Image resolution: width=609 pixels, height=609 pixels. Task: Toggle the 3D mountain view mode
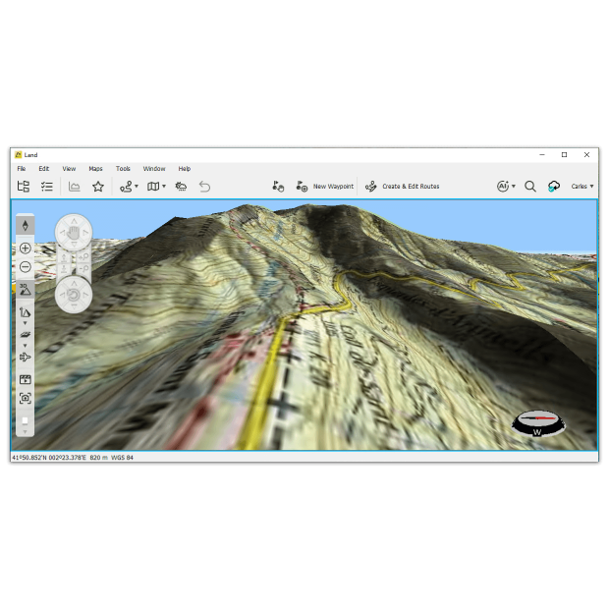[x=26, y=290]
